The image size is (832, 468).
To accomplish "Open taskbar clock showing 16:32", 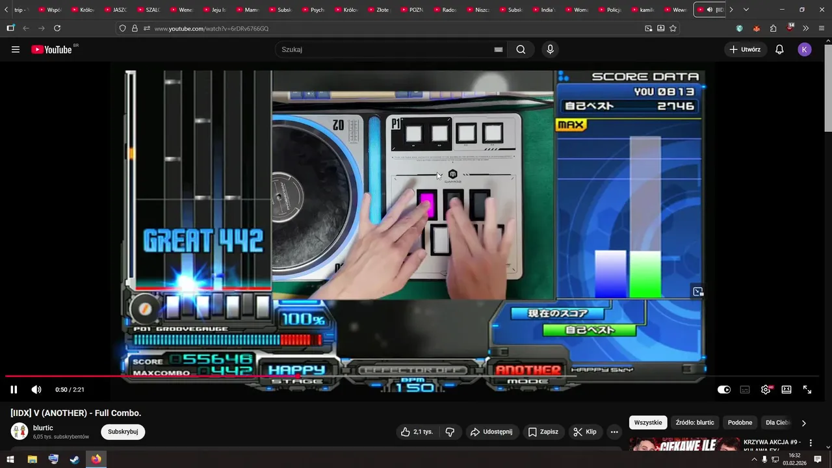I will pyautogui.click(x=794, y=459).
